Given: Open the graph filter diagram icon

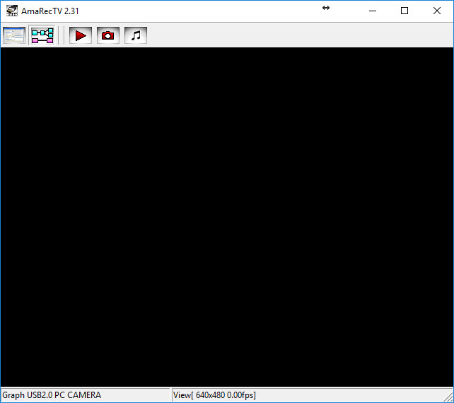Looking at the screenshot, I should [x=42, y=35].
